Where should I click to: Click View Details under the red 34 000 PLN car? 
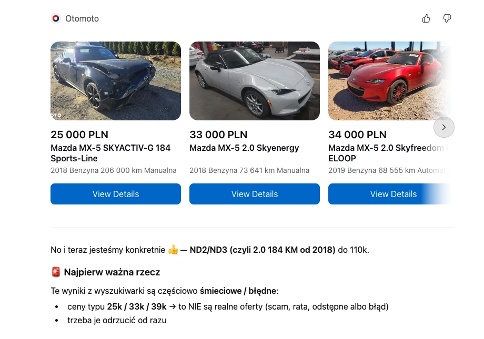tap(393, 194)
